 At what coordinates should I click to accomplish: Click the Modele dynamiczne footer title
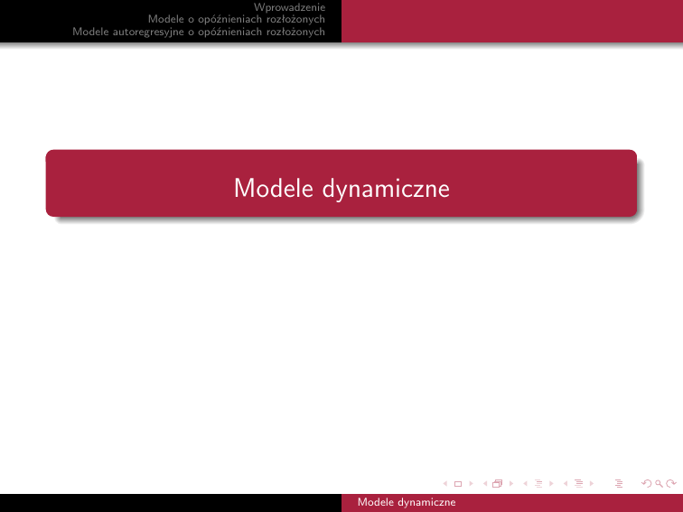point(407,502)
